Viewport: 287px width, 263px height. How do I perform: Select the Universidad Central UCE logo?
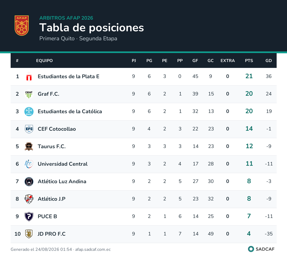pos(29,164)
